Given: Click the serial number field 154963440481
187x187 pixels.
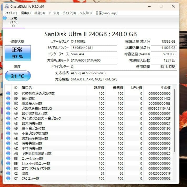Looking at the screenshot, I should coord(93,48).
